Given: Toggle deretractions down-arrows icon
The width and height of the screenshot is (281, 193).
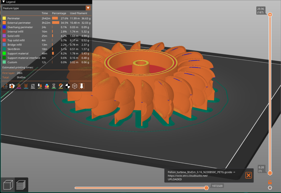Looking at the screenshot, I should point(26,86).
